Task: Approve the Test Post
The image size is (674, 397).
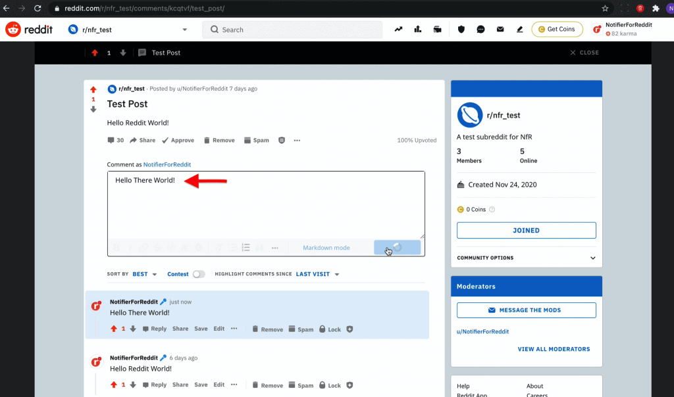Action: [178, 141]
